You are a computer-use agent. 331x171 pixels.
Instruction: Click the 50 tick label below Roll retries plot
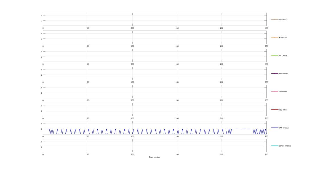(x=88, y=100)
